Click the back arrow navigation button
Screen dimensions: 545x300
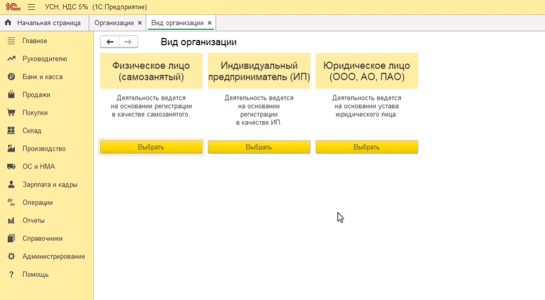coord(110,42)
